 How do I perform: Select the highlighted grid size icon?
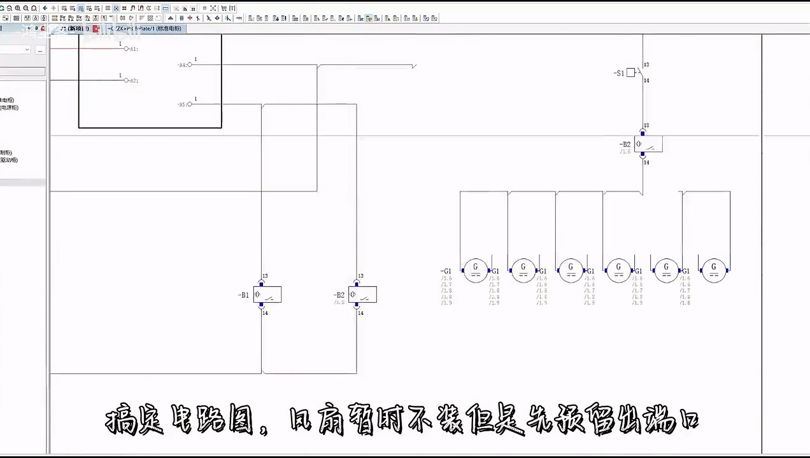click(80, 8)
